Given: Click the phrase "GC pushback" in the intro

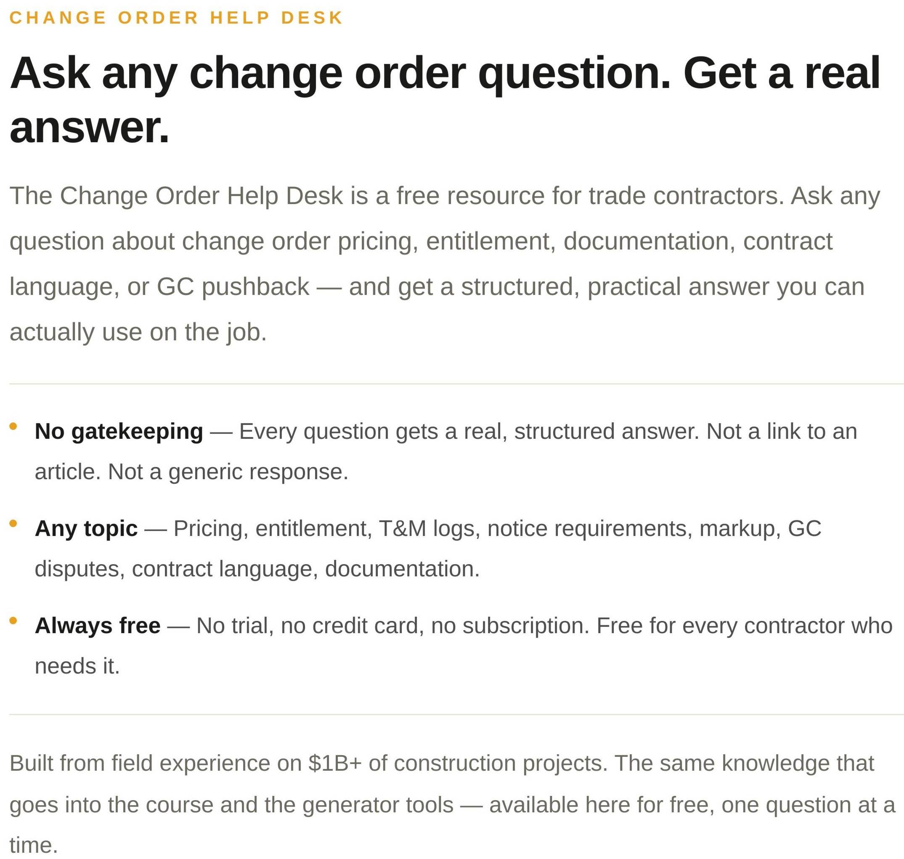Looking at the screenshot, I should (233, 287).
